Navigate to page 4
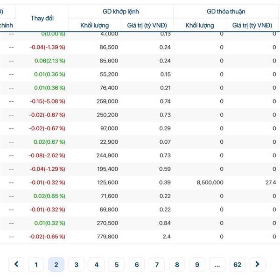The width and height of the screenshot is (280, 280). pos(96,265)
